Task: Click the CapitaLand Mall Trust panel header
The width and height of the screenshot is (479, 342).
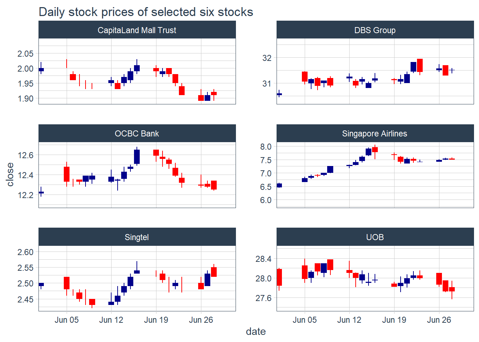Action: (137, 30)
